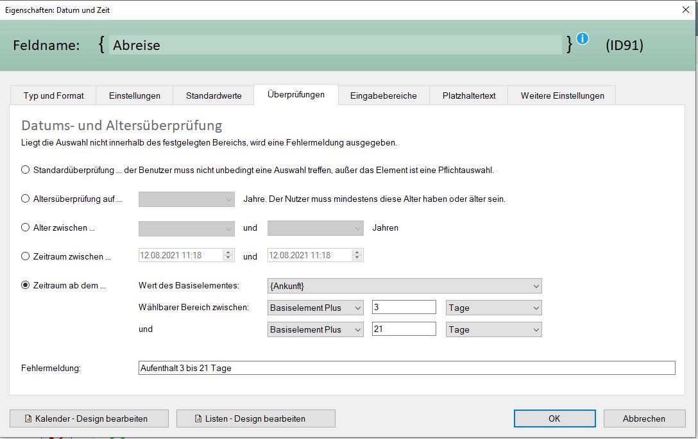The image size is (698, 439).
Task: Open the Tage unit dropdown next to 21
Action: 493,329
